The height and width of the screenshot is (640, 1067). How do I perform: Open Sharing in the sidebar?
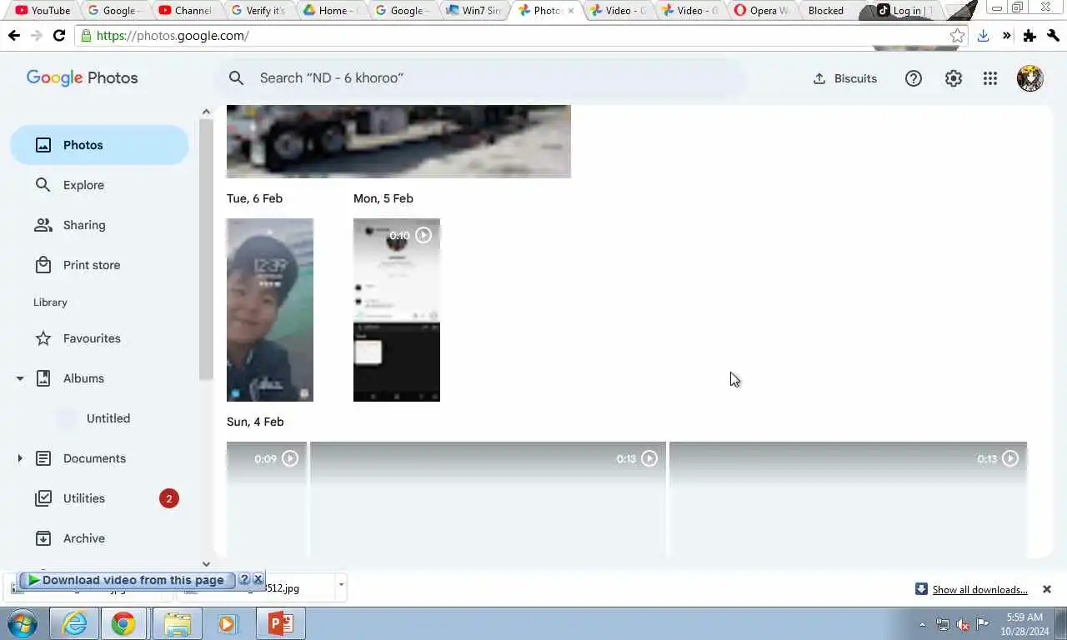[99, 225]
